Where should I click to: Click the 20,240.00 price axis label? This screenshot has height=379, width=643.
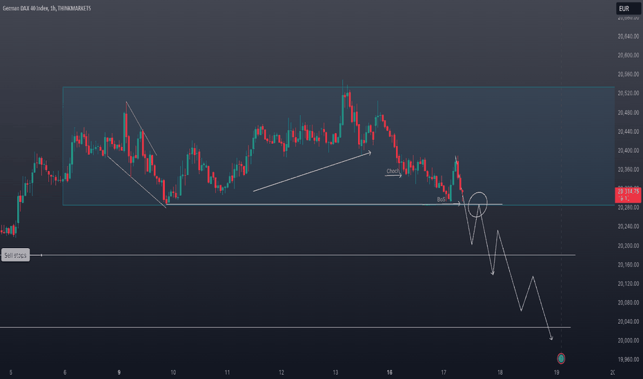[629, 227]
